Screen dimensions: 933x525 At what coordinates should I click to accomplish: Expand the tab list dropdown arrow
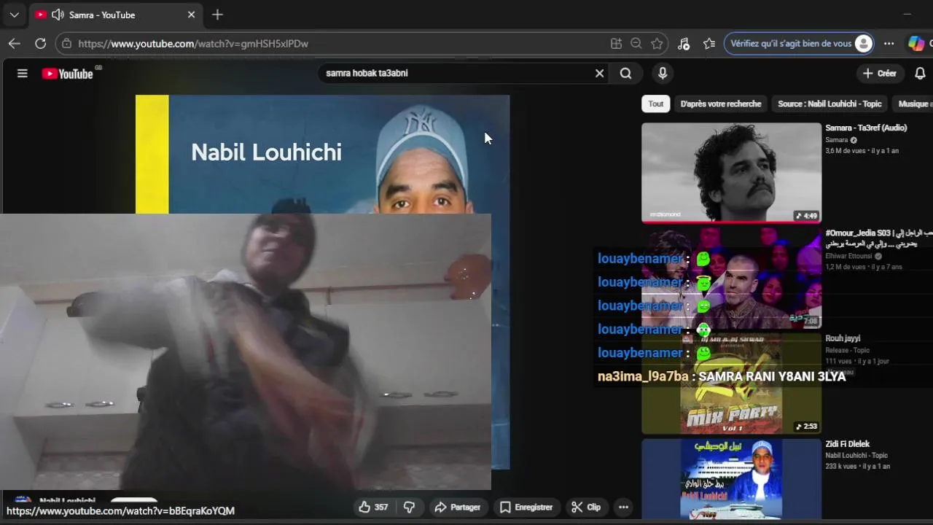pyautogui.click(x=14, y=15)
